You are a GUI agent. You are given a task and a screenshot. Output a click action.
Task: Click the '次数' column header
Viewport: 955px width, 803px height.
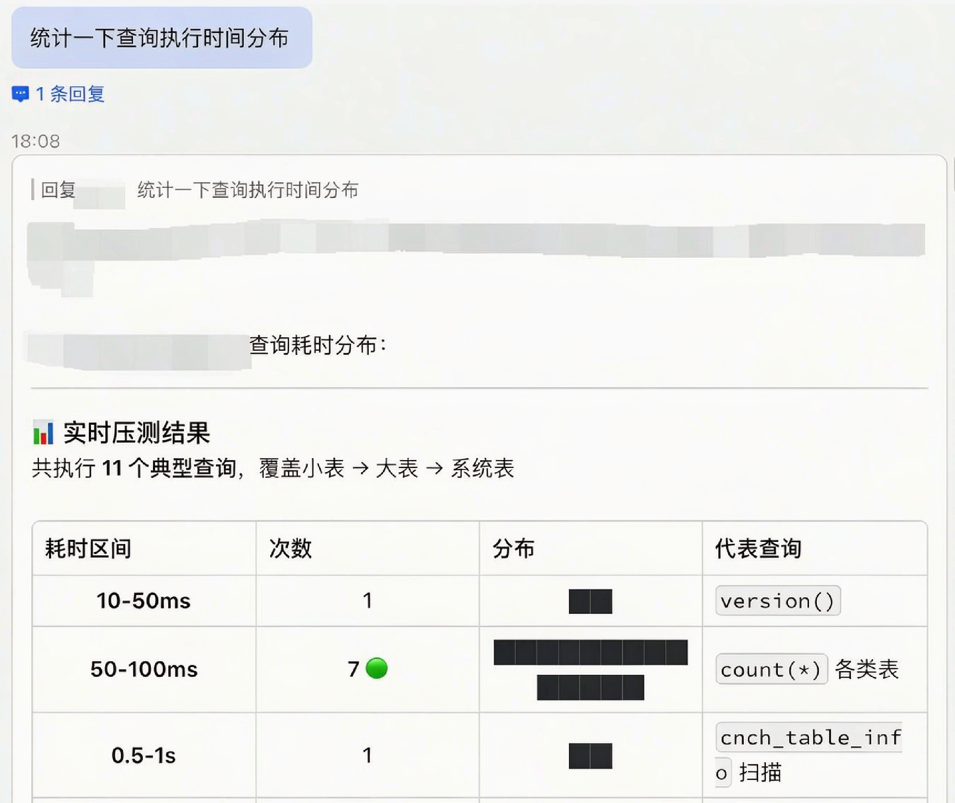(x=290, y=548)
